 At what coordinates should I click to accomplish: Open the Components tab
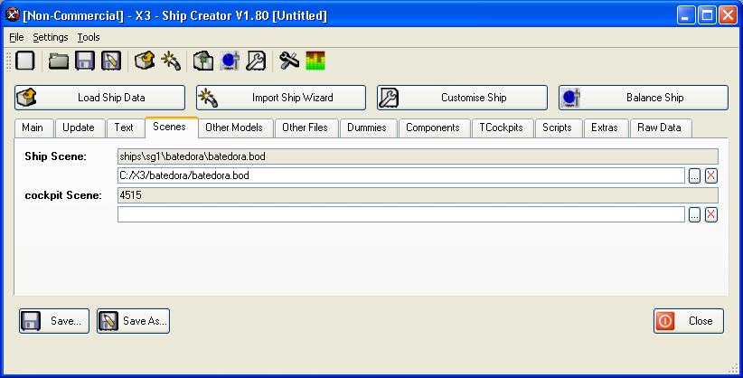tap(433, 128)
